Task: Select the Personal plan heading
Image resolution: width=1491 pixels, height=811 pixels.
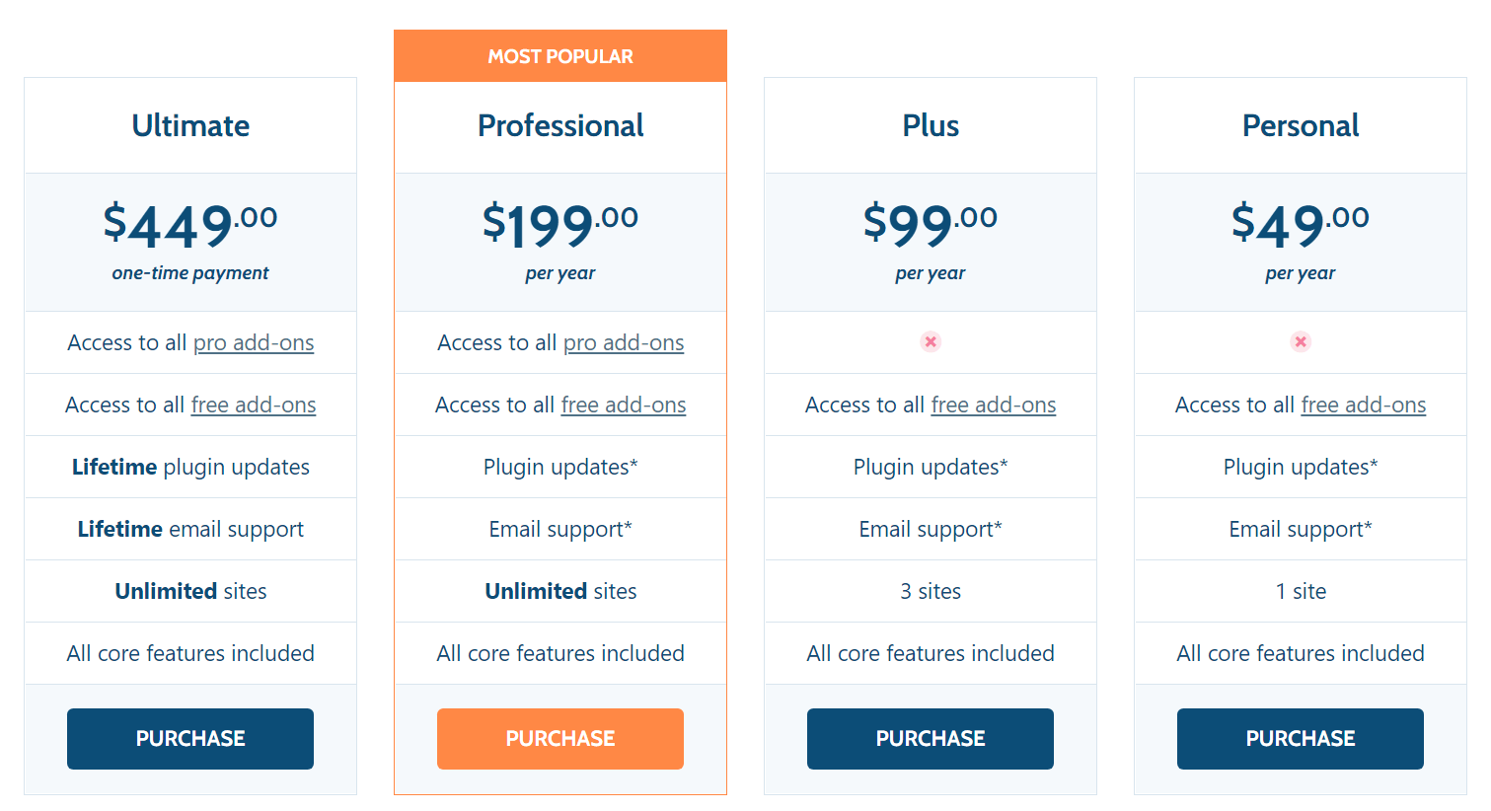Action: click(x=1300, y=125)
